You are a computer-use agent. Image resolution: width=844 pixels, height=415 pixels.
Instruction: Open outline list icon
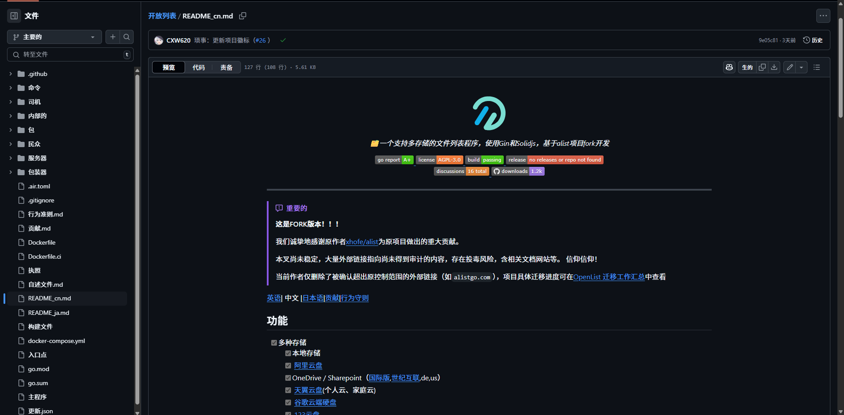point(817,67)
